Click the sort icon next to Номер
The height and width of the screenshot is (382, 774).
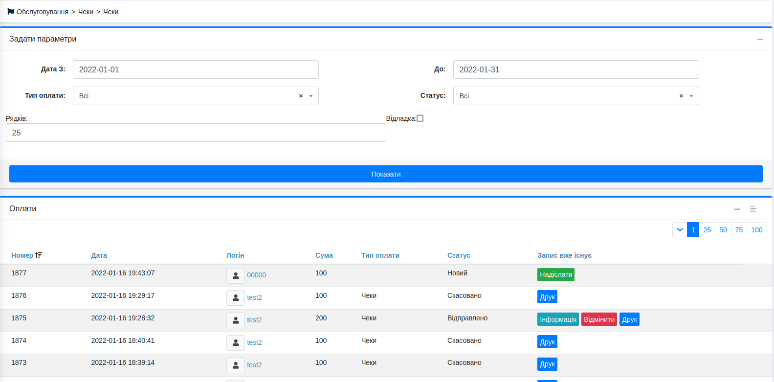click(x=39, y=255)
